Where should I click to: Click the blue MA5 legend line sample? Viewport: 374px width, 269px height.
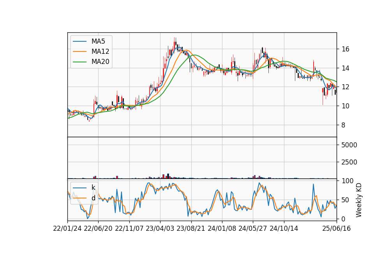tap(79, 42)
